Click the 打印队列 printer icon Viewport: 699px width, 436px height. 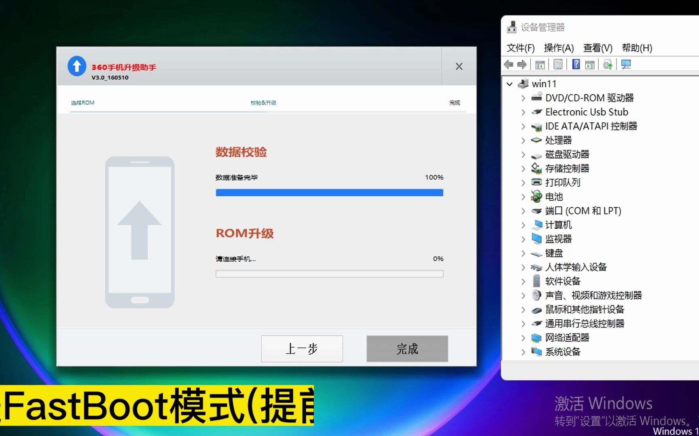[x=536, y=182]
